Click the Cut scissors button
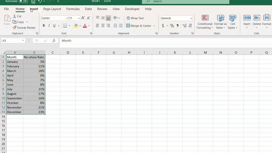272x153 pixels. [17, 16]
